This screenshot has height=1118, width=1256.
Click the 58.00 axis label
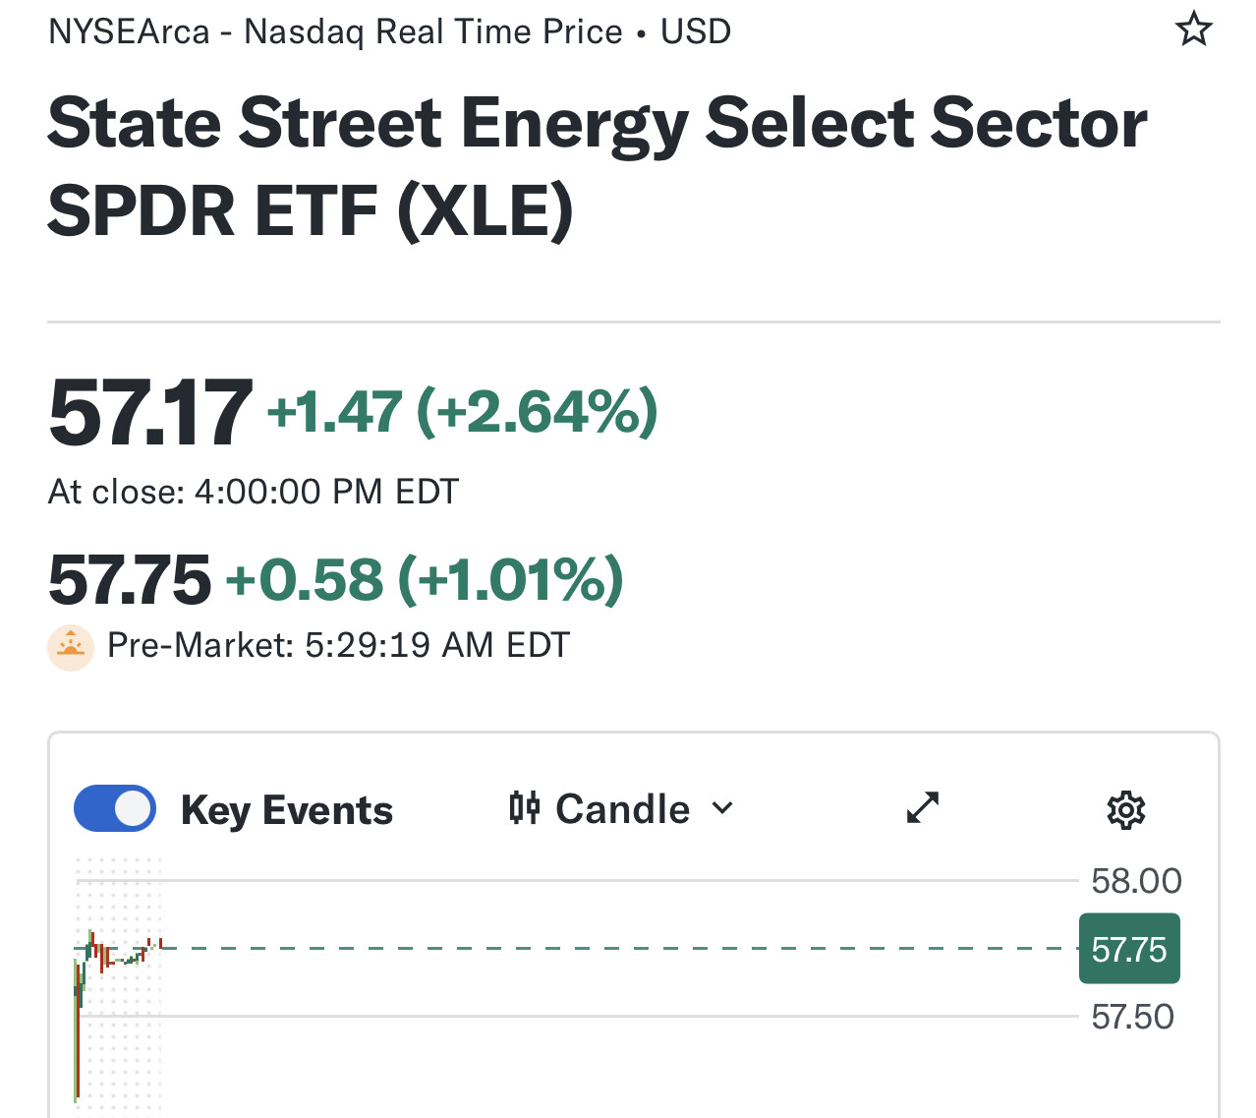tap(1136, 881)
